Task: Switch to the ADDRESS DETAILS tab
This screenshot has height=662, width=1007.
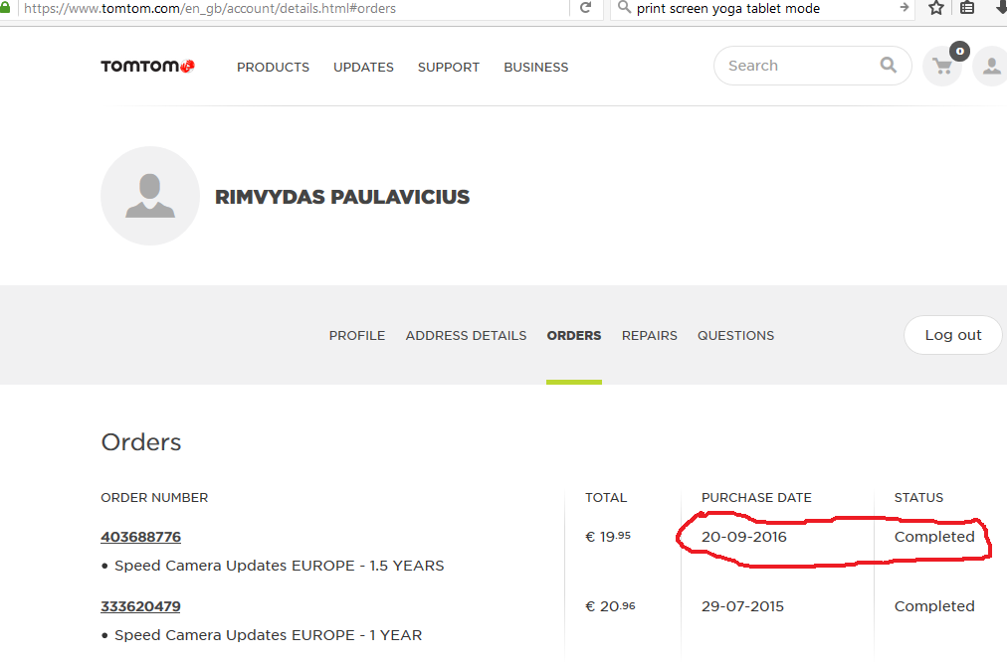Action: pyautogui.click(x=467, y=336)
